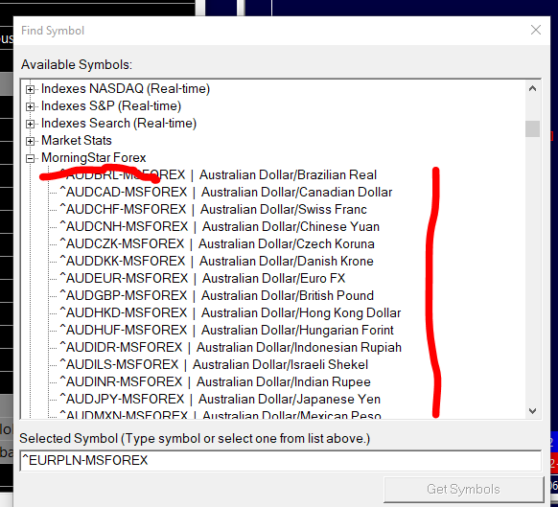Select ^AUDCAD-MSFOREX Canadian Dollar symbol
The width and height of the screenshot is (558, 507).
click(x=226, y=192)
